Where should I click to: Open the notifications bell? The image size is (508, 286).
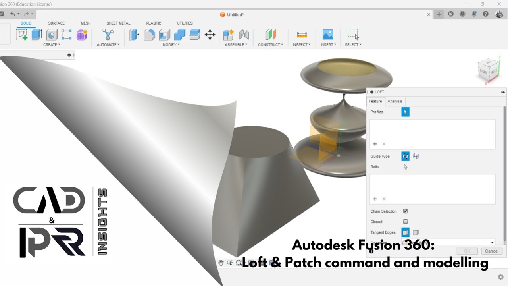click(474, 14)
